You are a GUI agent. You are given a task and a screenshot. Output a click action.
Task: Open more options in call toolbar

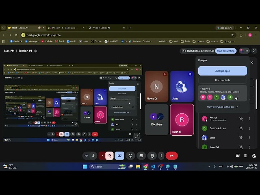point(161,156)
